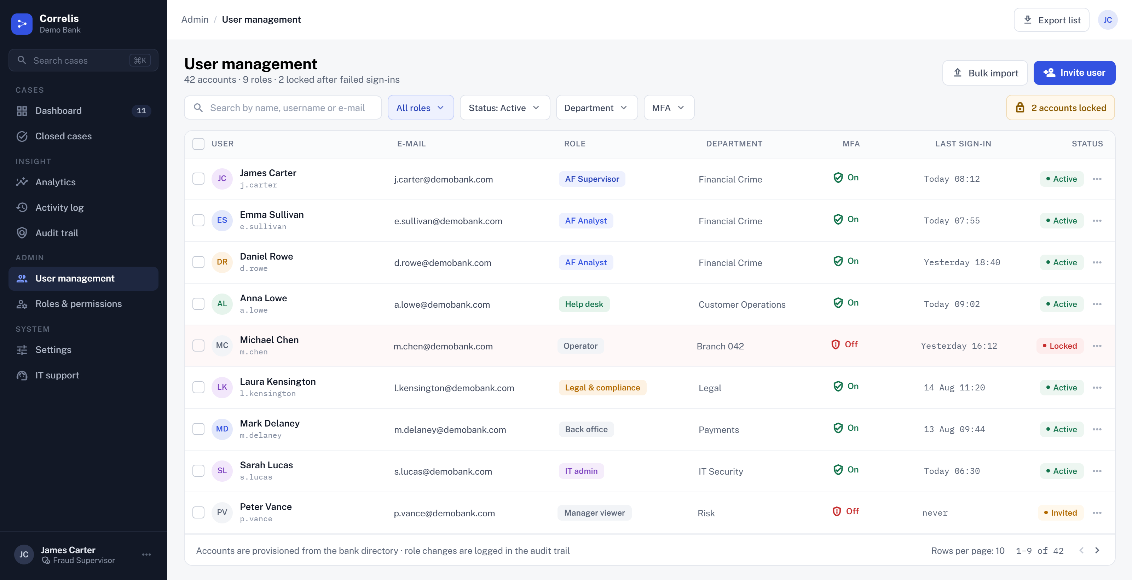
Task: Check the box for Emma Sullivan
Action: (x=198, y=221)
